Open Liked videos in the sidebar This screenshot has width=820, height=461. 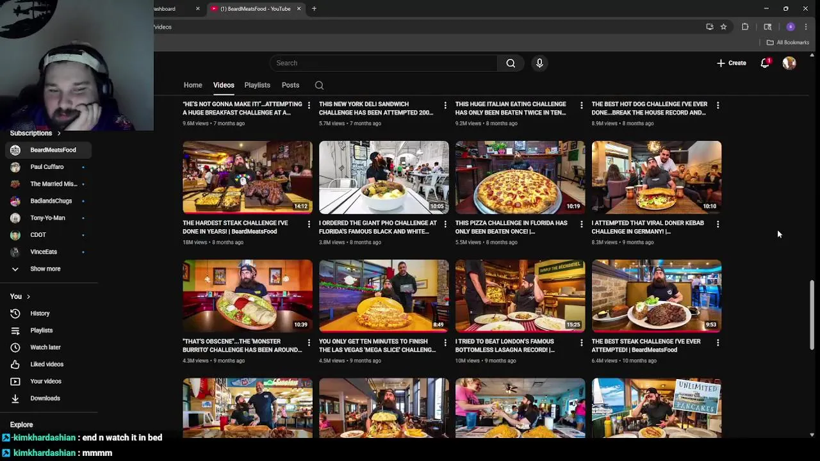[x=47, y=364]
